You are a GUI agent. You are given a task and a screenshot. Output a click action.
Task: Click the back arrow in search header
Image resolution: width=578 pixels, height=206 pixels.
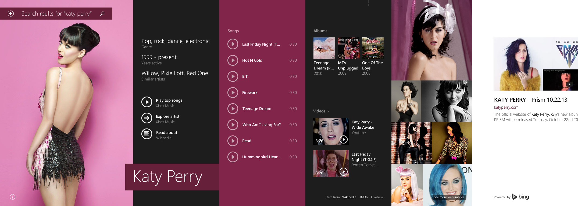(11, 13)
